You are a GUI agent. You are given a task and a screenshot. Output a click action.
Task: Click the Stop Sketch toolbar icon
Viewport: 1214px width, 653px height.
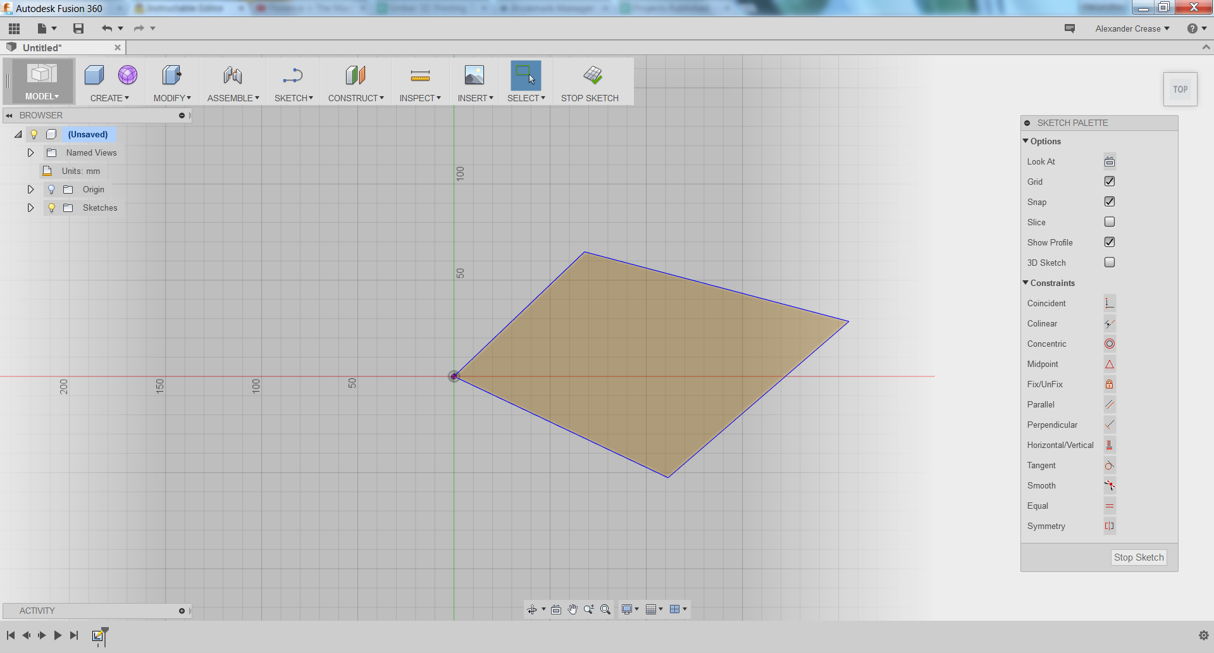pyautogui.click(x=593, y=75)
